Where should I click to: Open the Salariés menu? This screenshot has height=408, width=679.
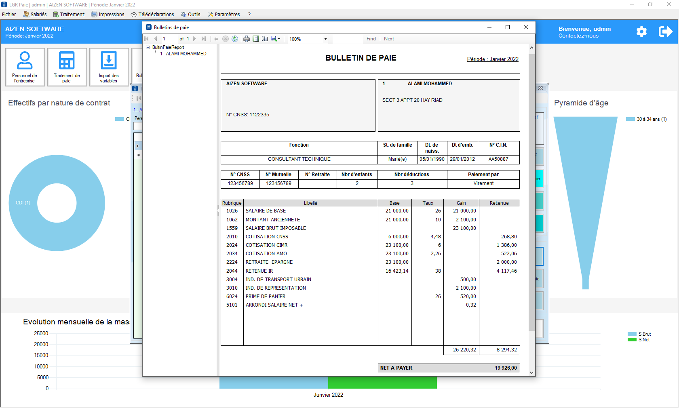click(x=35, y=14)
